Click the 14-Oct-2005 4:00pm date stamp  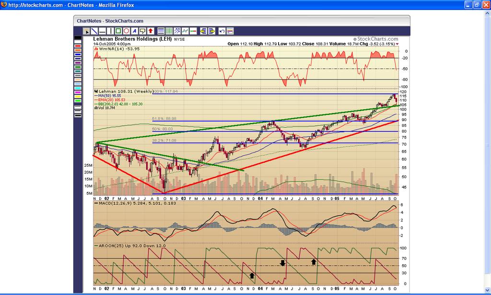coord(112,44)
